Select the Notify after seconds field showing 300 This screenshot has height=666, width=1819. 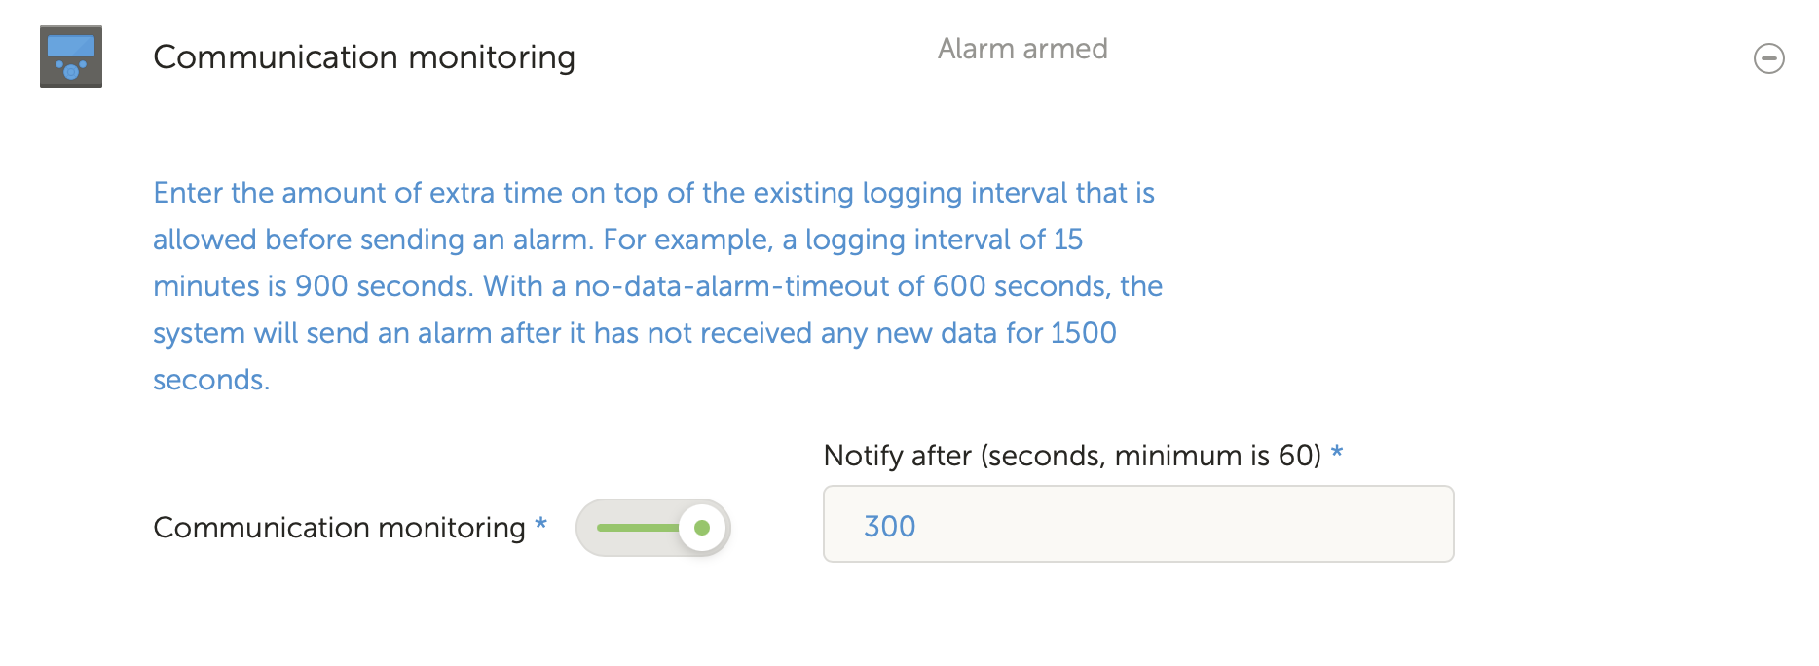pos(1137,524)
